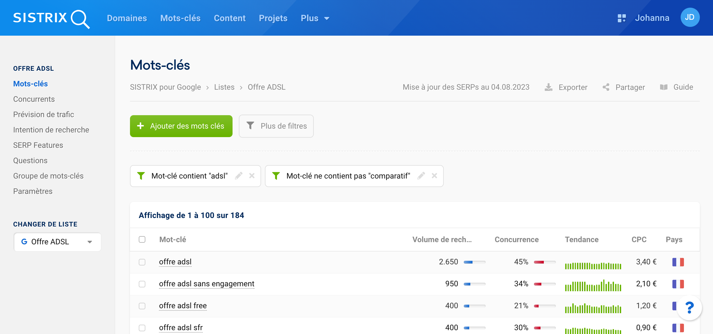Sort by Volume de recherche column

point(442,239)
